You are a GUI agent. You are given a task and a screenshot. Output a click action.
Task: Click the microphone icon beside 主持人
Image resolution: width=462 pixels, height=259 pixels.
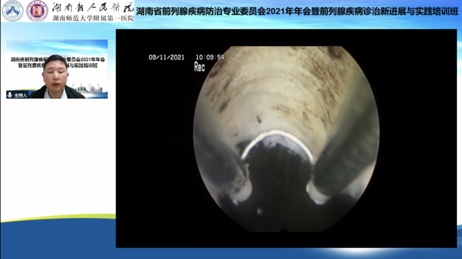(x=10, y=95)
